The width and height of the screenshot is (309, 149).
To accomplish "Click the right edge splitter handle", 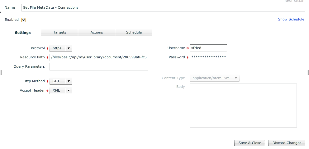I will click(308, 72).
